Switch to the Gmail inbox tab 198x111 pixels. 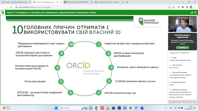click(x=16, y=2)
